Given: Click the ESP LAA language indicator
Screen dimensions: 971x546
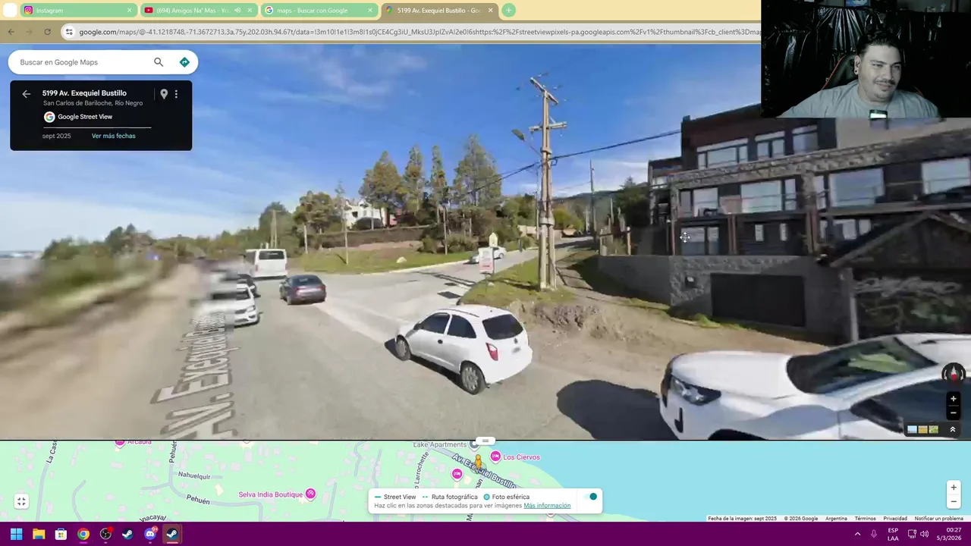Looking at the screenshot, I should (x=893, y=534).
